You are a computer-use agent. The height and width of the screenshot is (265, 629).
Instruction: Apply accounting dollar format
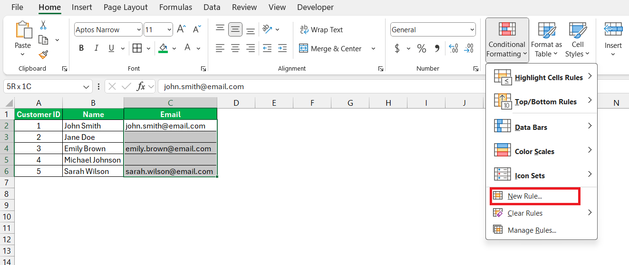click(397, 48)
